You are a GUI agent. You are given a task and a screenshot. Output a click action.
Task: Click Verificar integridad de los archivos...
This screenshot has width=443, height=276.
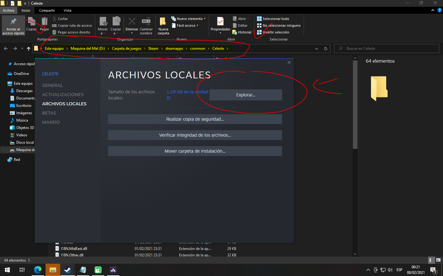tap(195, 135)
